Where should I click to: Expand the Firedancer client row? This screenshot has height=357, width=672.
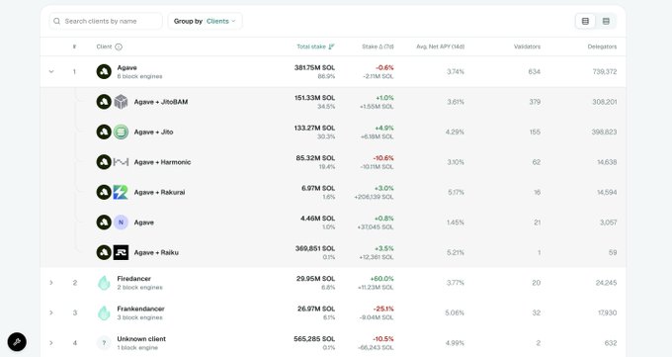click(51, 283)
